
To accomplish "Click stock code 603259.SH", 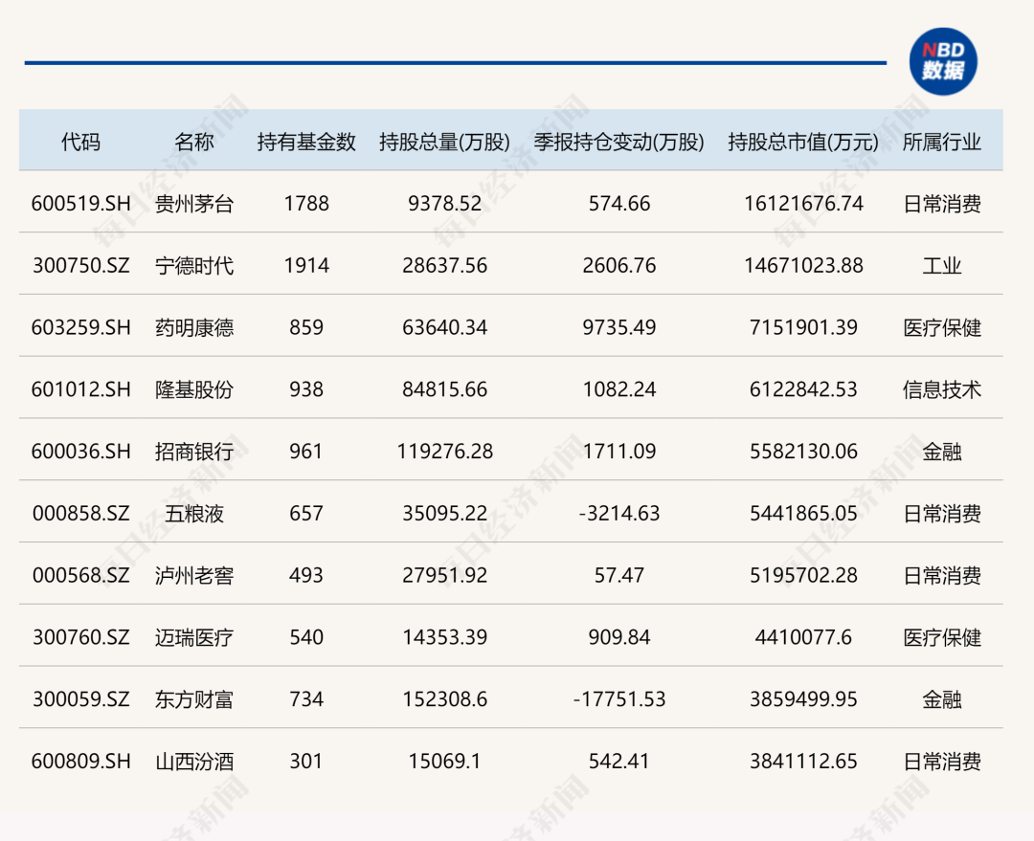I will pos(81,327).
